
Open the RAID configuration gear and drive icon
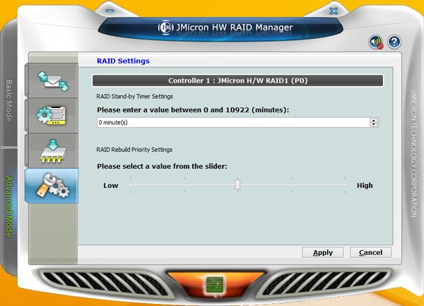coord(53,115)
